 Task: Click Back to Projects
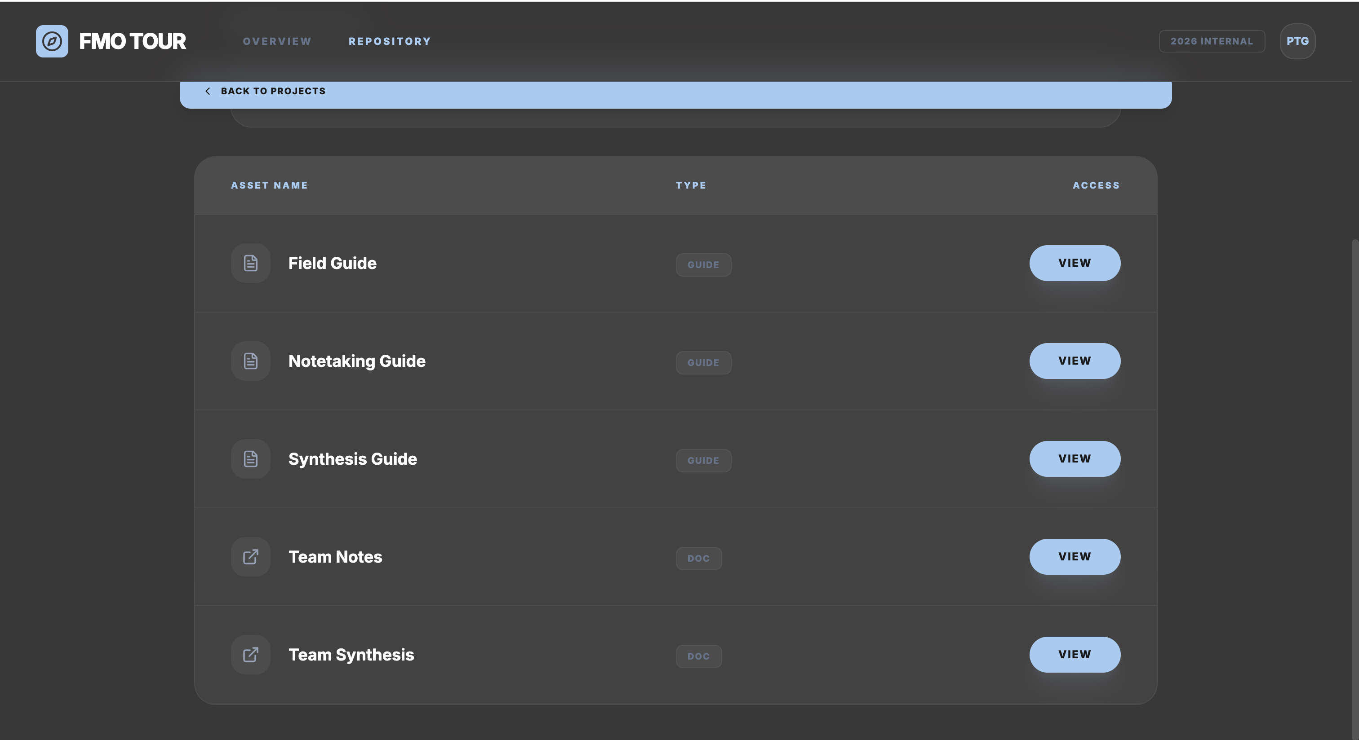[273, 91]
